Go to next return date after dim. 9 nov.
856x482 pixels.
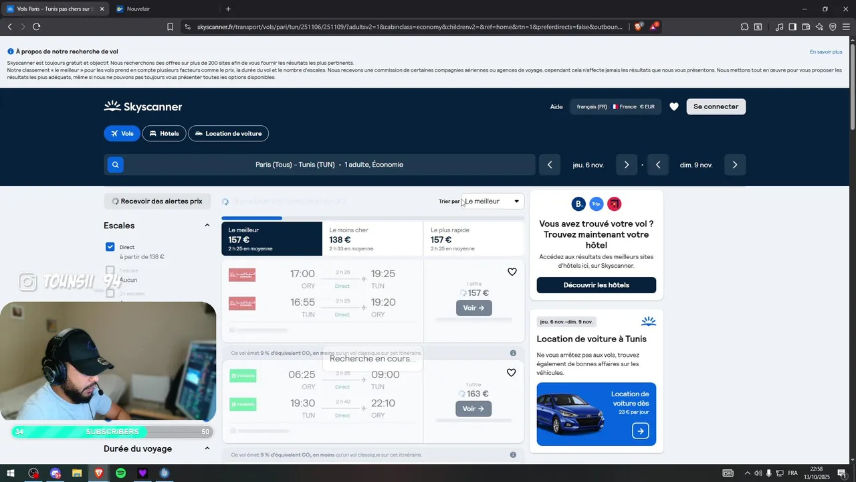point(735,165)
